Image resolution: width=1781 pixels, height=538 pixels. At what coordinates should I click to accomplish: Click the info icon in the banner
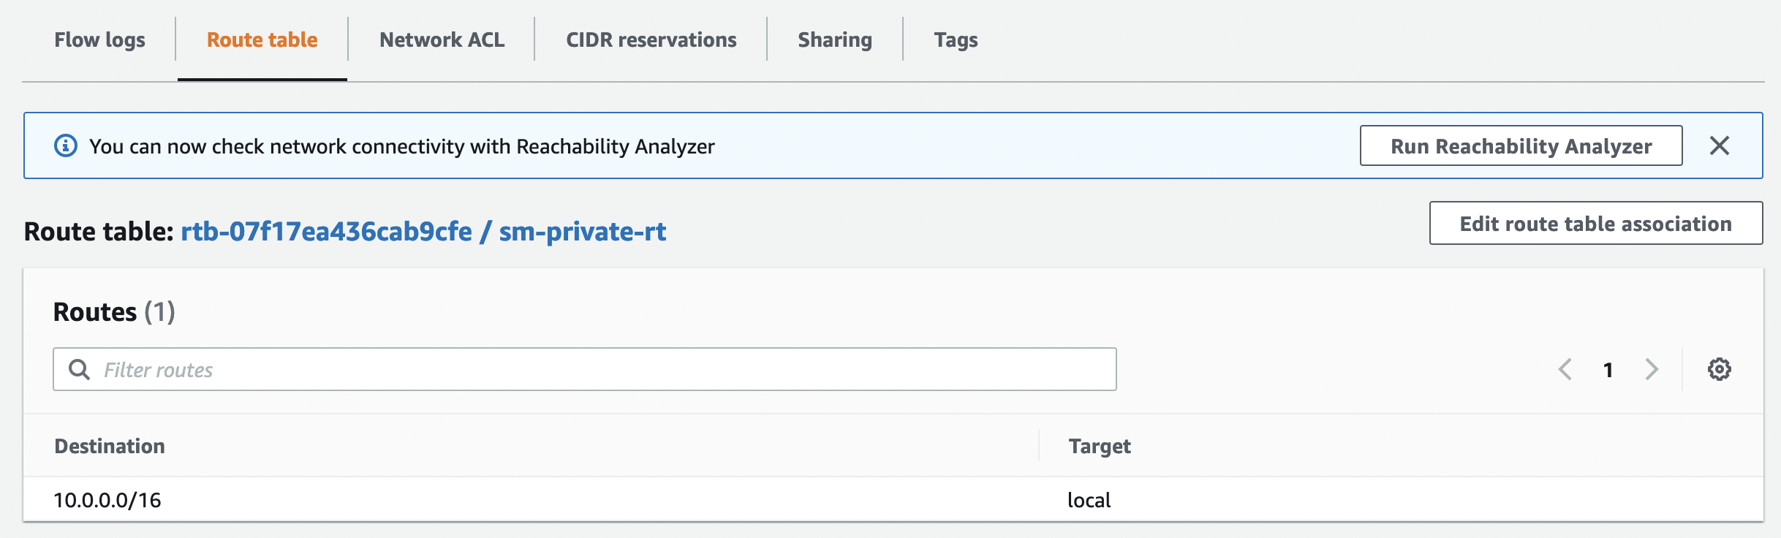coord(66,145)
